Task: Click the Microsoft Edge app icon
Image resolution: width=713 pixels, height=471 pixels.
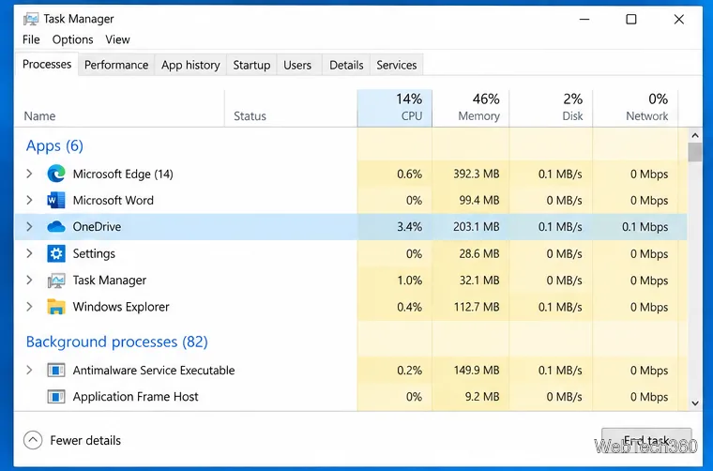Action: coord(56,174)
